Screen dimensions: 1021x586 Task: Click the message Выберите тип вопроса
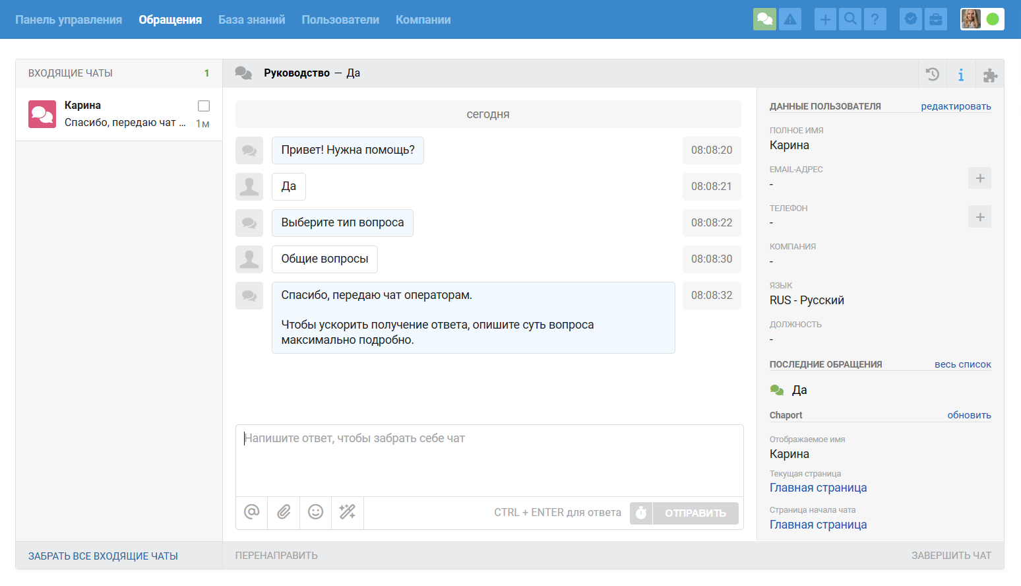pyautogui.click(x=342, y=223)
